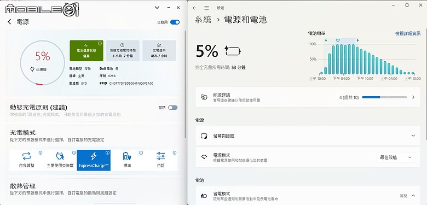Enable the 動態充電原則 toggle
427x205 pixels.
point(172,108)
